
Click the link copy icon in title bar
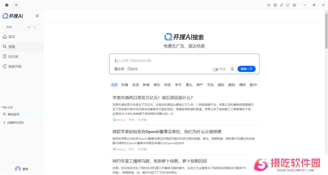[282, 5]
